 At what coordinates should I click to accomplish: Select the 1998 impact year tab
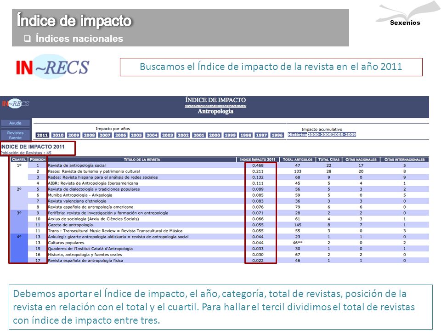(245, 135)
